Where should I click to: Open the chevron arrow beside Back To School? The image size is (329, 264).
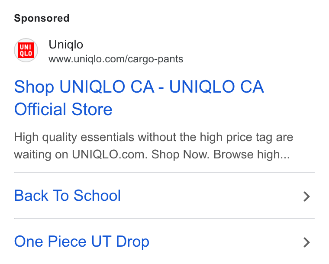pos(306,196)
